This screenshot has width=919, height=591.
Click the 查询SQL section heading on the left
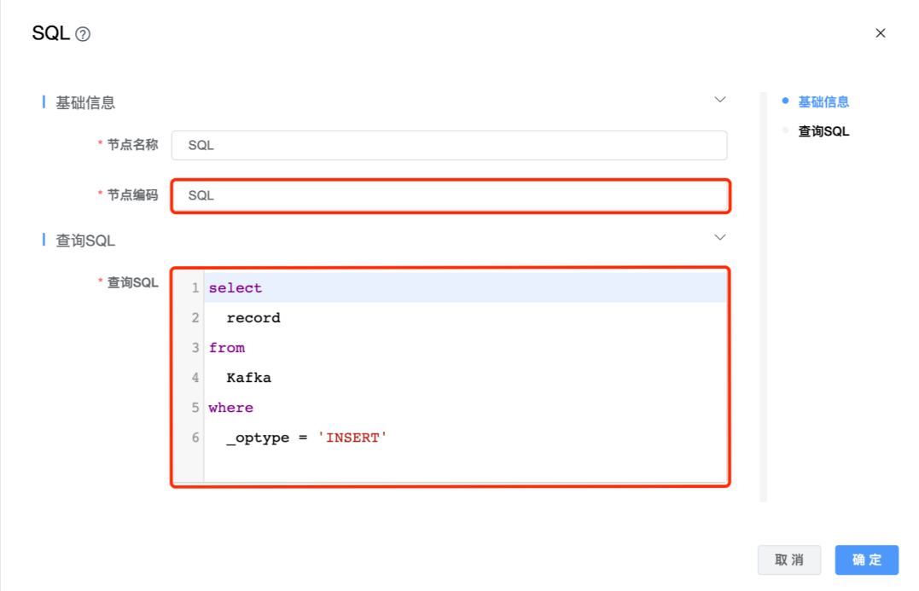tap(85, 240)
